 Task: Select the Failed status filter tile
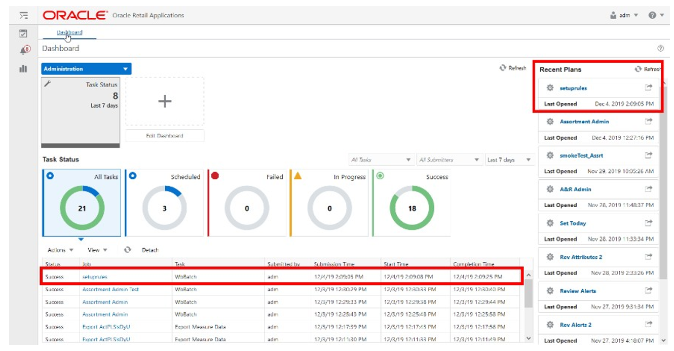(x=247, y=203)
